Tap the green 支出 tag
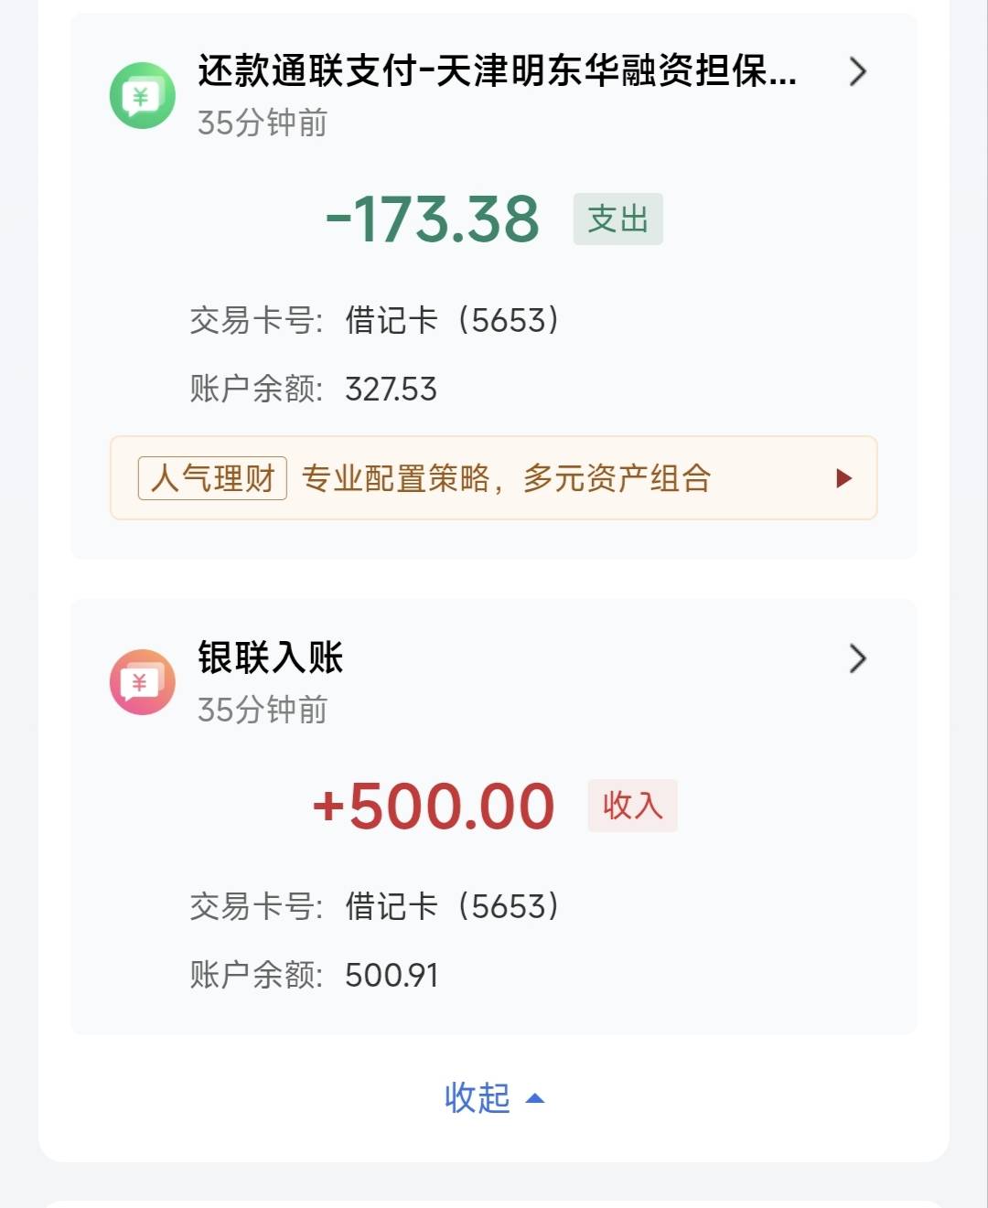Viewport: 988px width, 1208px height. click(617, 219)
